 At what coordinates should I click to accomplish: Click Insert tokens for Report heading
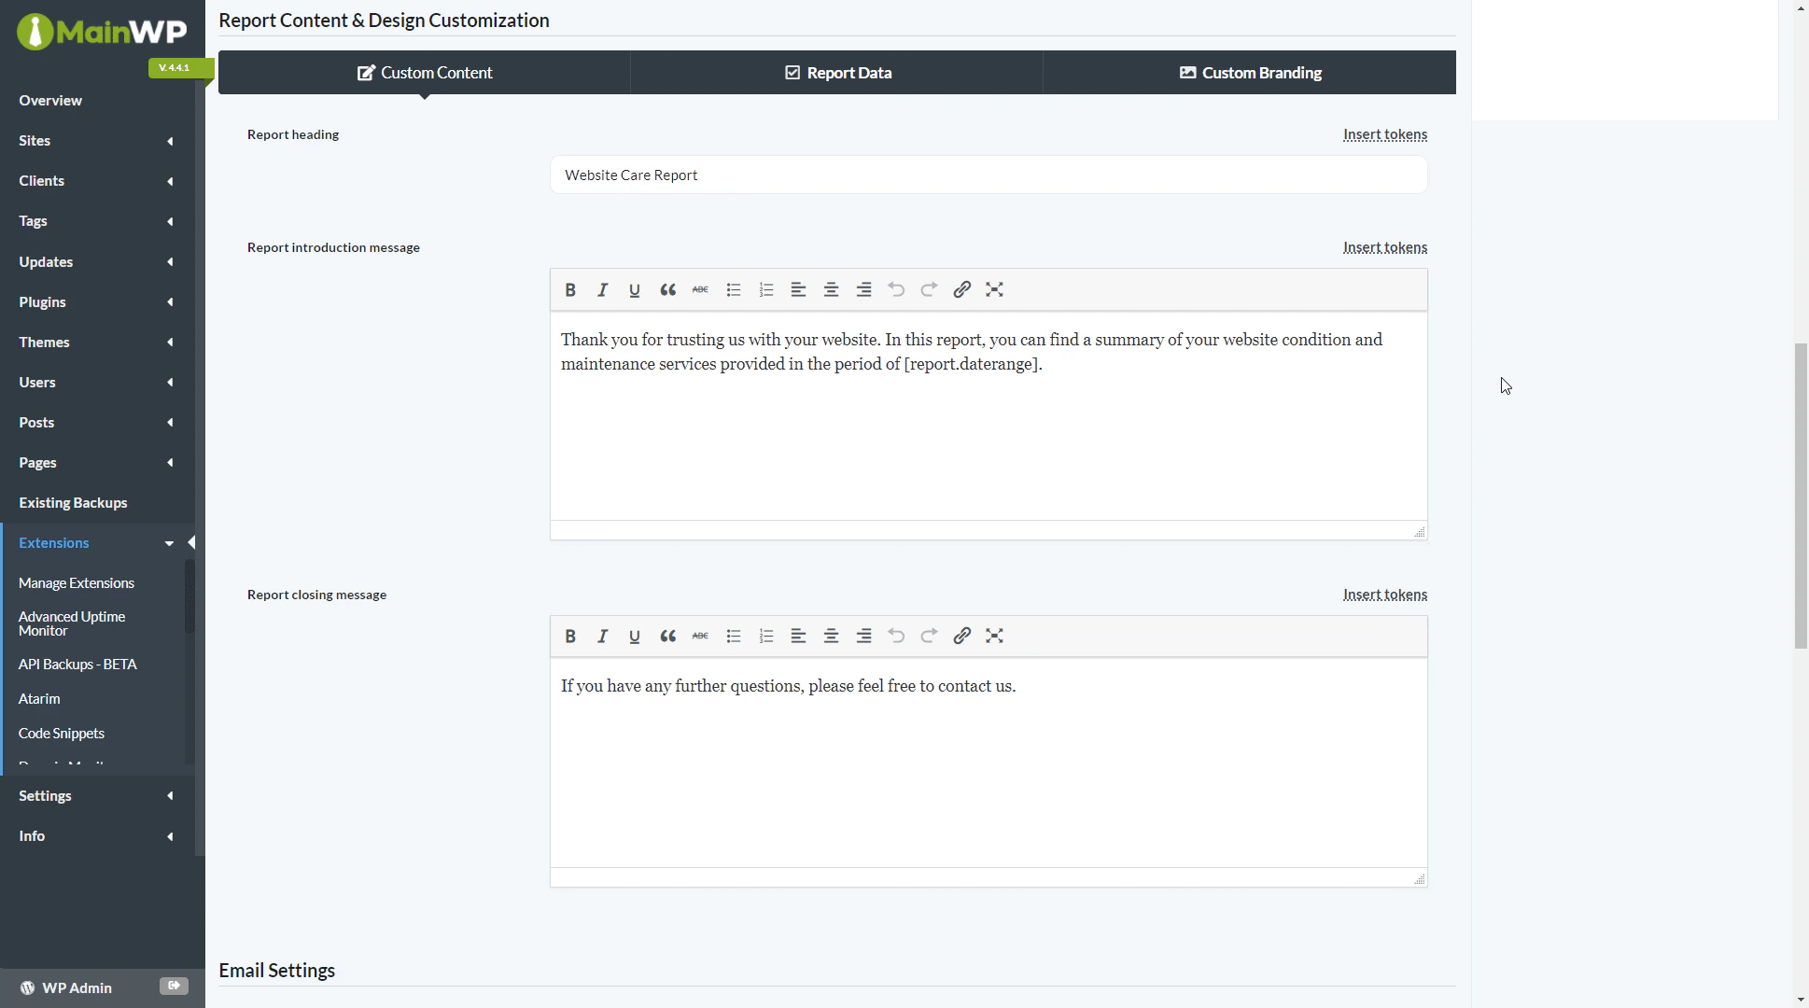coord(1385,134)
